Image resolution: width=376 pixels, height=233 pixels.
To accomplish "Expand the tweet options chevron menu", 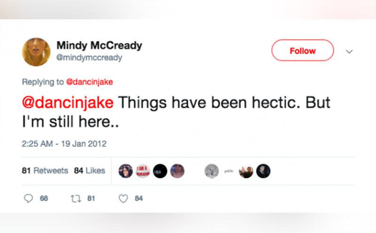I will click(x=349, y=51).
